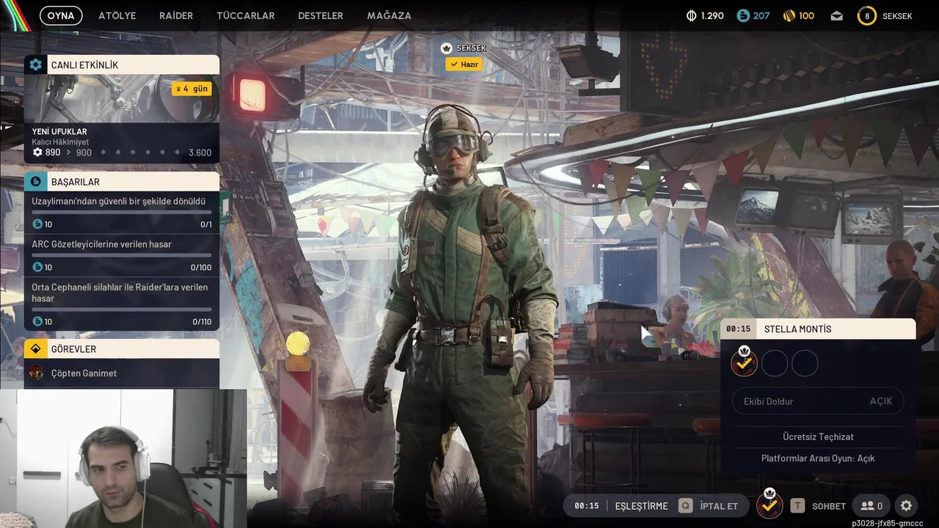The height and width of the screenshot is (528, 939).
Task: Open the mail inbox icon
Action: (x=837, y=15)
